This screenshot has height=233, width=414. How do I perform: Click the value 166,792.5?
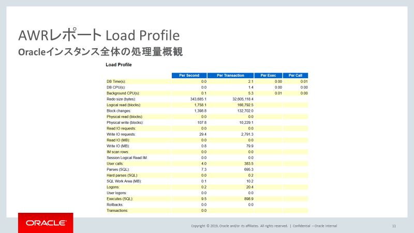(245, 105)
